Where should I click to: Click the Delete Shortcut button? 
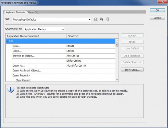point(132,62)
